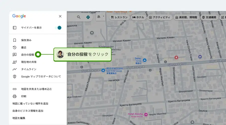Click the あ input method button
Image resolution: width=226 pixels, height=125 pixels.
click(99, 17)
